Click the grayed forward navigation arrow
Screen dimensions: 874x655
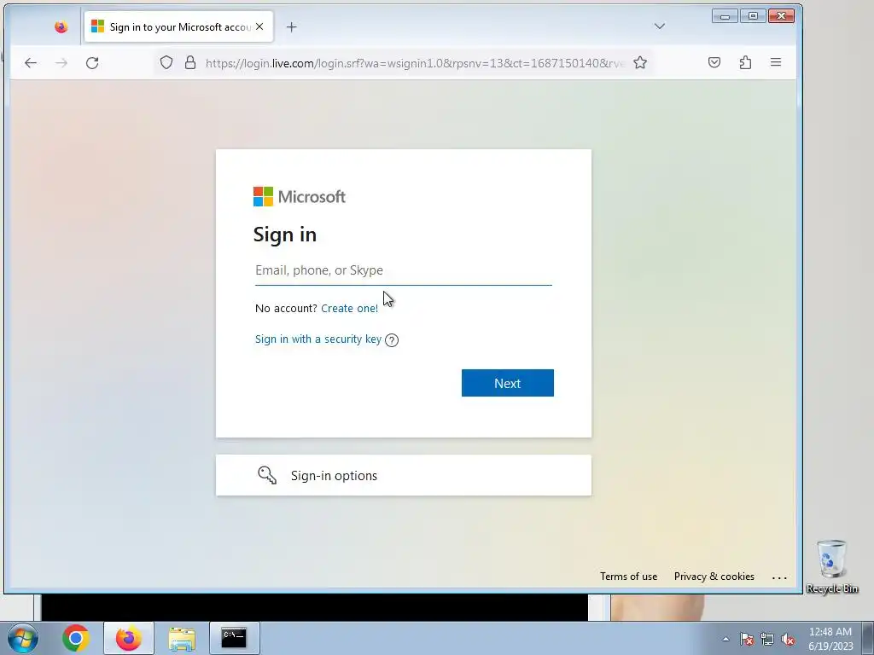tap(61, 63)
